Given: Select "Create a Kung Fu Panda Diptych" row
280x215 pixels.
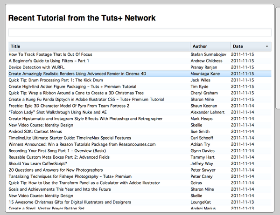Looking at the screenshot, I should click(x=140, y=100).
